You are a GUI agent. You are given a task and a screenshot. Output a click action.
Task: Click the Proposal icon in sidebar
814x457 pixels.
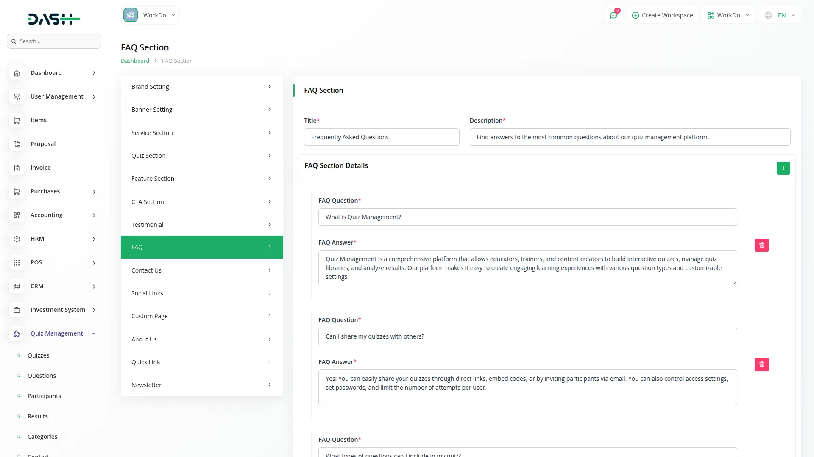[x=17, y=144]
